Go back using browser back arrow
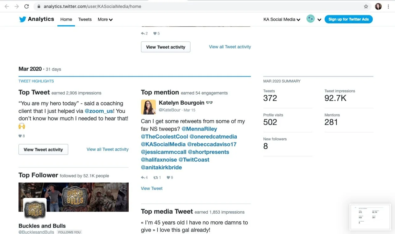The height and width of the screenshot is (234, 395). (x=7, y=6)
